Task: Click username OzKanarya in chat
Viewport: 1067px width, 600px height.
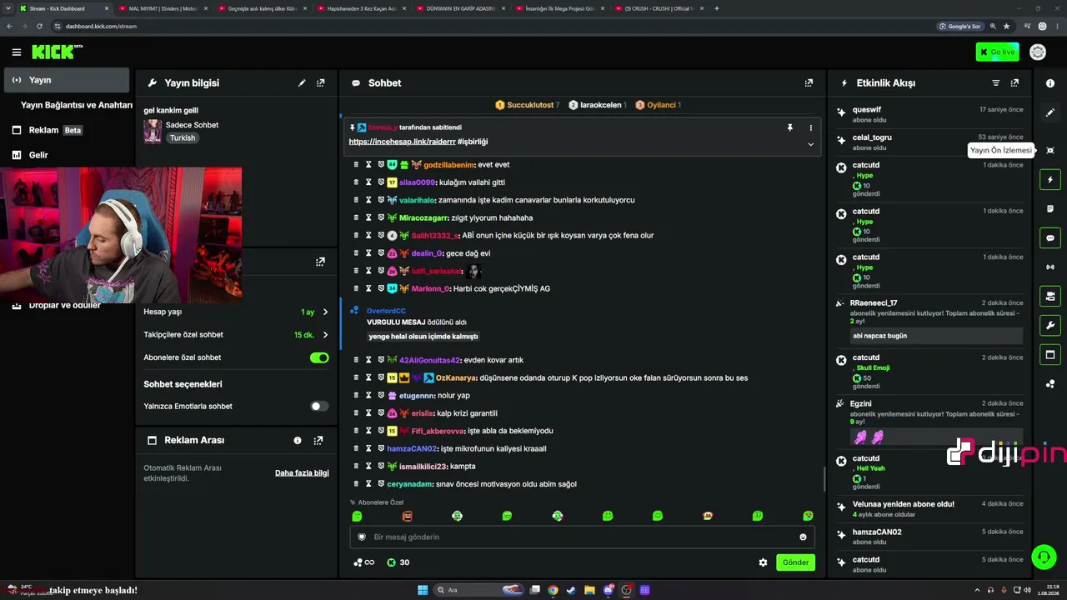Action: [454, 378]
